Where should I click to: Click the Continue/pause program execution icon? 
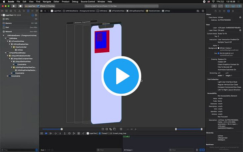coord(51,133)
